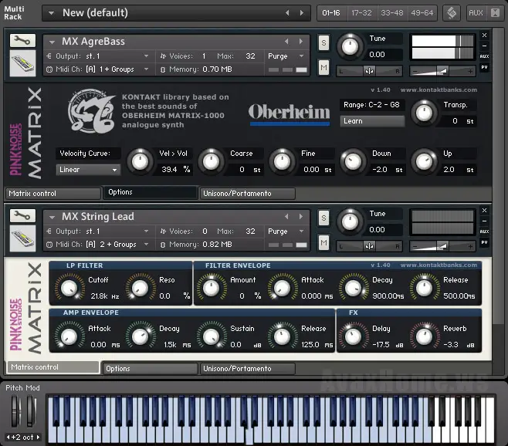
Task: Click the MX String Lead pan slider
Action: tap(369, 246)
